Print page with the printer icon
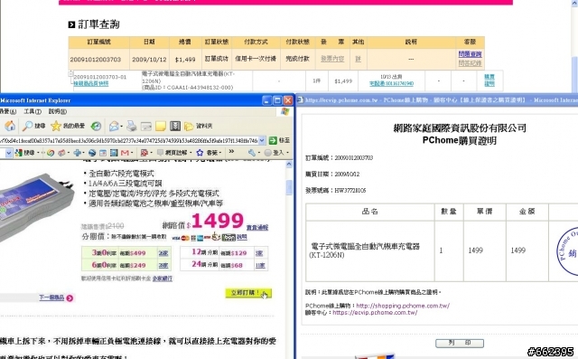This screenshot has width=578, height=359. tap(132, 127)
